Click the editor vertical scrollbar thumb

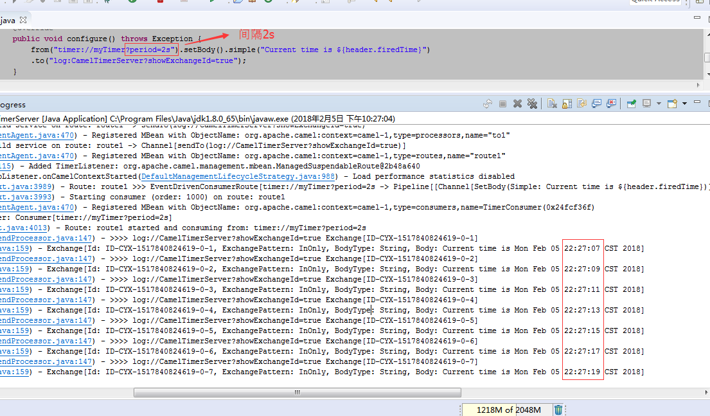coord(707,58)
